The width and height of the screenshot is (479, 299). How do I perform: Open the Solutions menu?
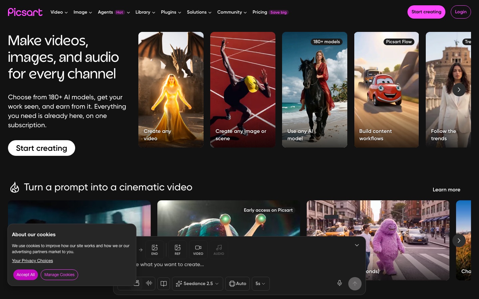(199, 12)
